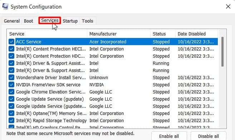The width and height of the screenshot is (235, 140).
Task: Select the Intel(R) Content Protection HECI row
Action: click(113, 49)
